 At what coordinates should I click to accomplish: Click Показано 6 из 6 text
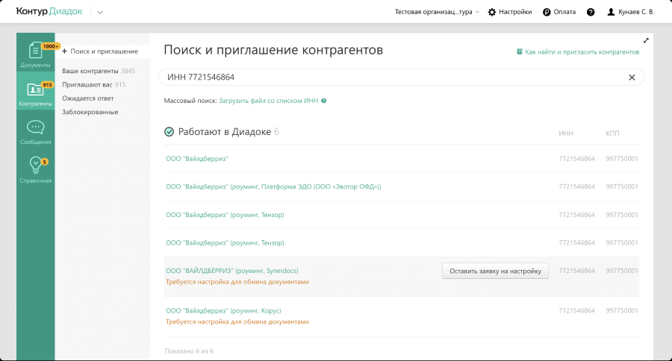(189, 351)
